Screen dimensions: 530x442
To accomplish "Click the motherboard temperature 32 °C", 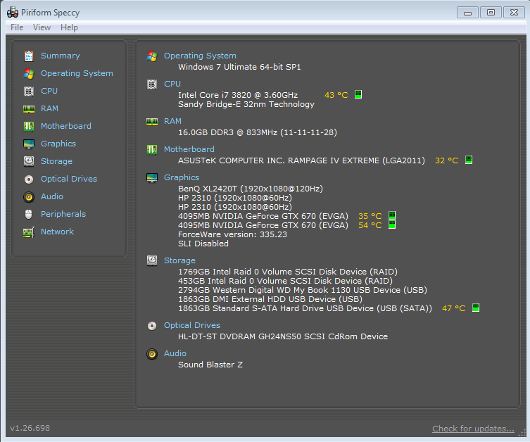I will [x=447, y=161].
